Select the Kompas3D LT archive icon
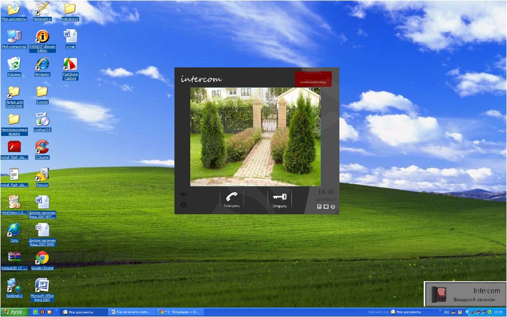This screenshot has height=317, width=507. tap(14, 261)
